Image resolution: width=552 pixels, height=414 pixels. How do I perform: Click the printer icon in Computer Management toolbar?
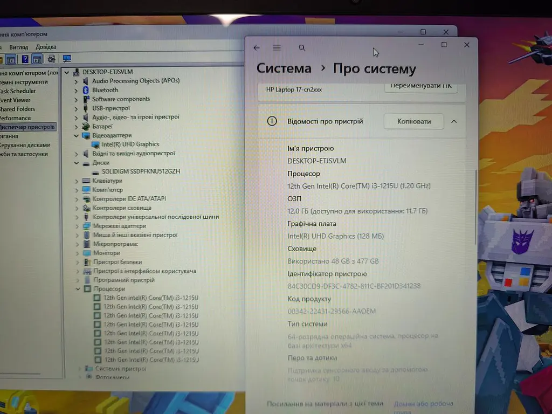(51, 58)
